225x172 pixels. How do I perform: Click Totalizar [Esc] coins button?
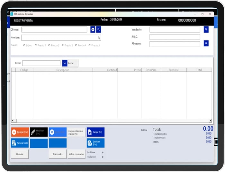tap(95, 143)
